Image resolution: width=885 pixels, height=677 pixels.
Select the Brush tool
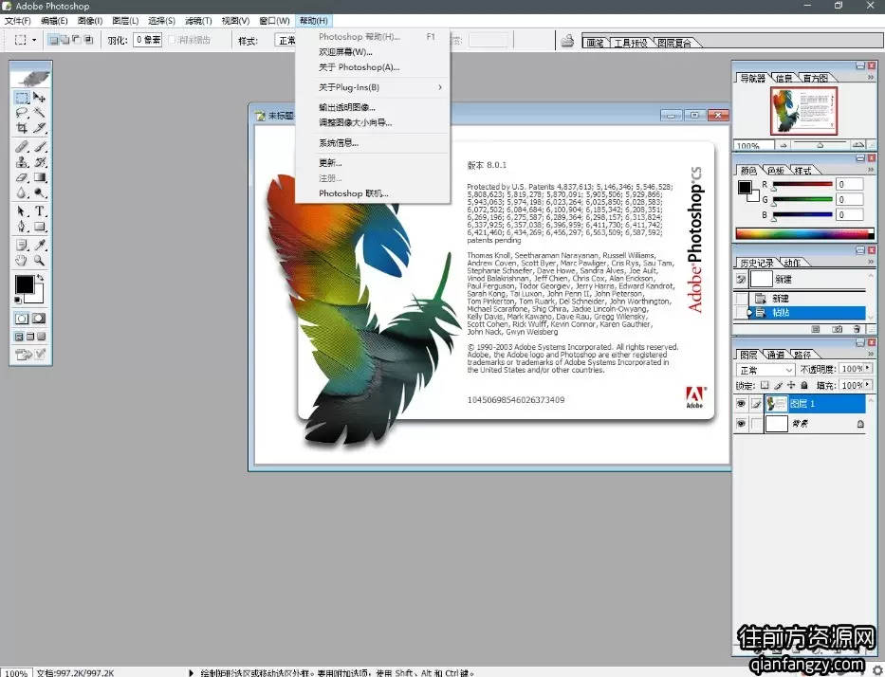pyautogui.click(x=39, y=147)
